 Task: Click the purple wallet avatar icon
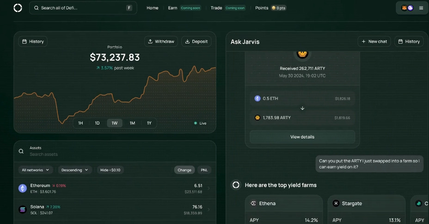point(410,8)
